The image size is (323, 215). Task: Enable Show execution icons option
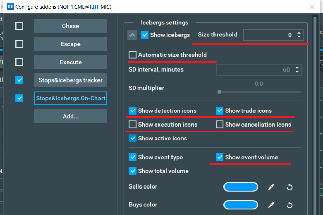pos(133,125)
